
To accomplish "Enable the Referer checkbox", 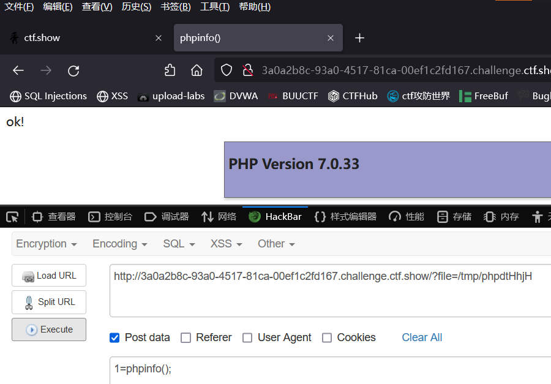I will coord(186,337).
